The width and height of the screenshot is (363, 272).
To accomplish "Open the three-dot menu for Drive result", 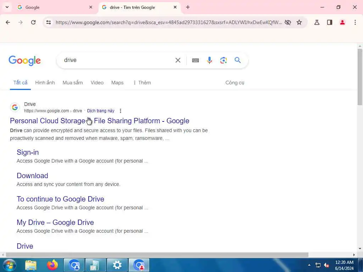I will pos(121,111).
